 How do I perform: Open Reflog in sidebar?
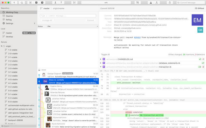tap(18, 20)
